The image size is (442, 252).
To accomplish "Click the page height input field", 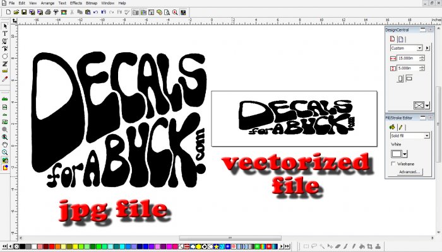I will coord(408,68).
